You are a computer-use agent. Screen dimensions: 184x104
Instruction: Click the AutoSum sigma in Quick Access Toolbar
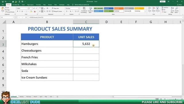coord(19,1)
